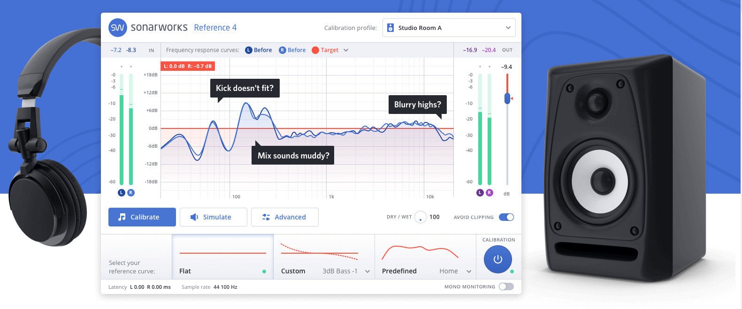Click the input level -8.3 reading
Image resolution: width=742 pixels, height=309 pixels.
pos(131,50)
